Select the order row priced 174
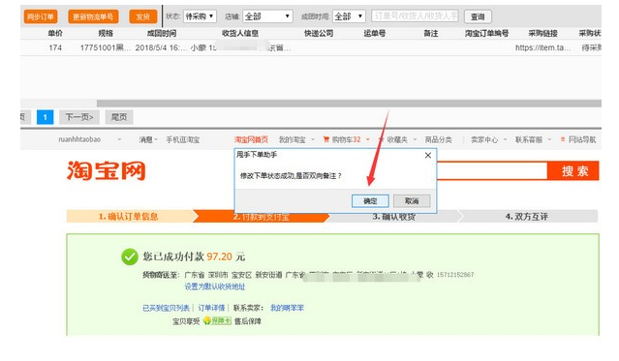Viewport: 619px width, 361px height. click(311, 47)
